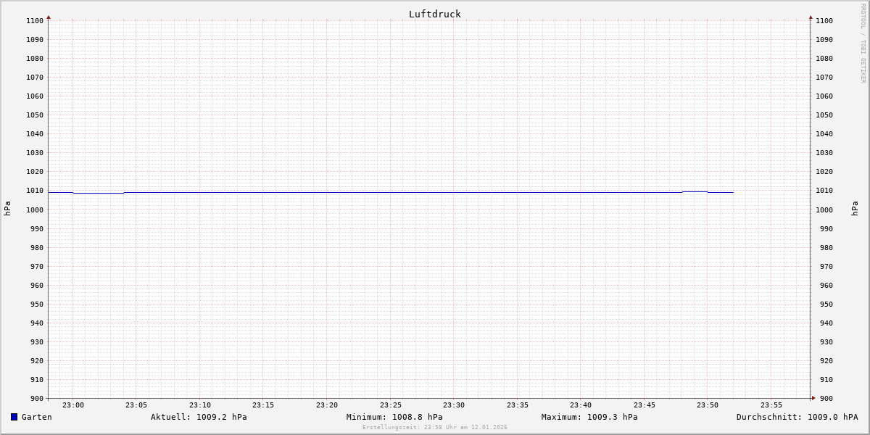Click the RRDTOOL / TOBI OETIKER watermark
870x435 pixels.
point(863,43)
